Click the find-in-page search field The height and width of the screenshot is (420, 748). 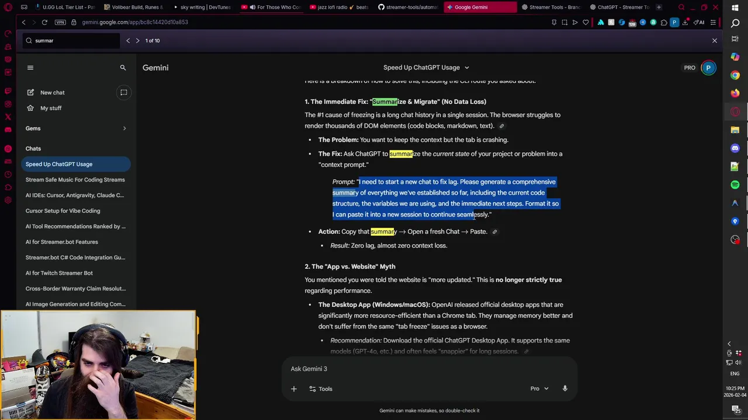click(x=71, y=41)
